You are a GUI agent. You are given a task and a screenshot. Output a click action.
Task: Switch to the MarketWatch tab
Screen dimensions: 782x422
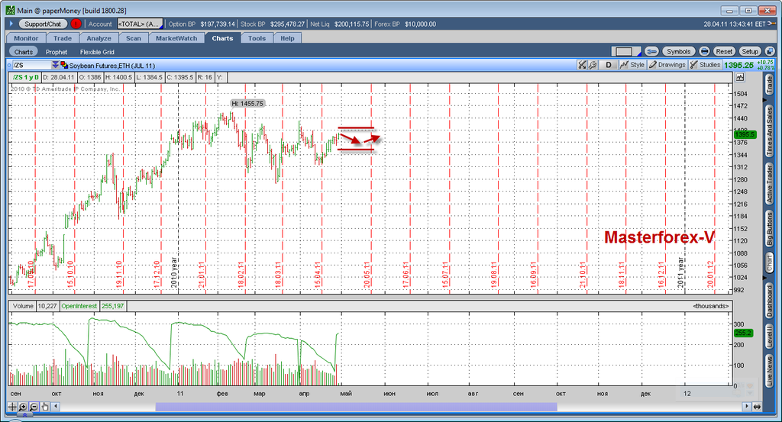(x=176, y=38)
